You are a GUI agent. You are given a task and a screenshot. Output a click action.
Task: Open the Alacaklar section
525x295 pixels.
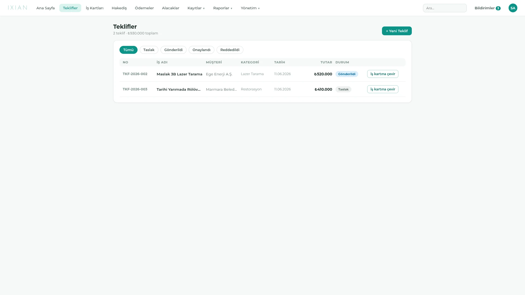(171, 8)
